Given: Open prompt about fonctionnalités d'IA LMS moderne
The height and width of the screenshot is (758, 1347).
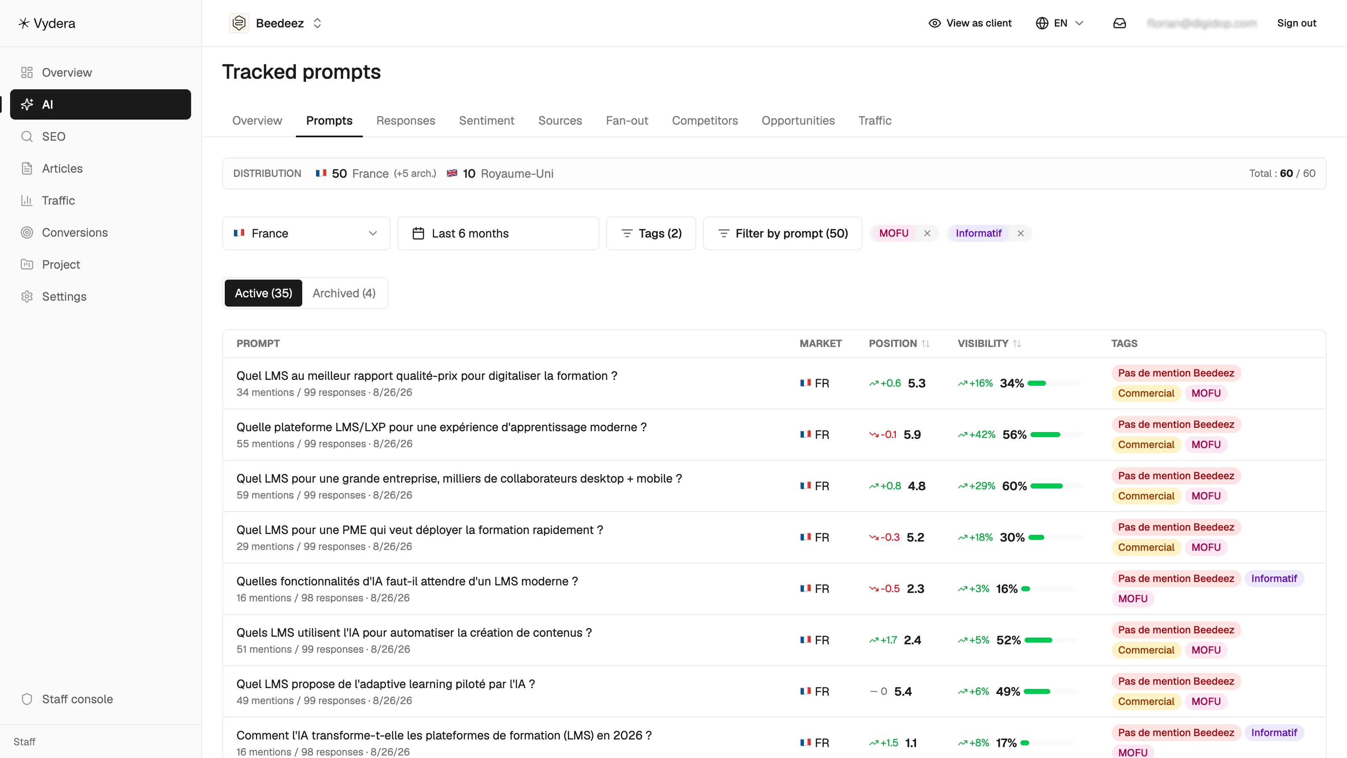Looking at the screenshot, I should point(407,581).
